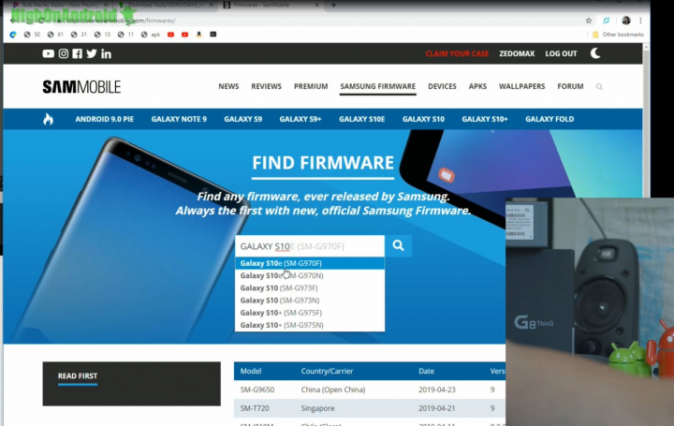The image size is (674, 426).
Task: Click GALAXY S10 in blue bar
Action: pos(423,119)
